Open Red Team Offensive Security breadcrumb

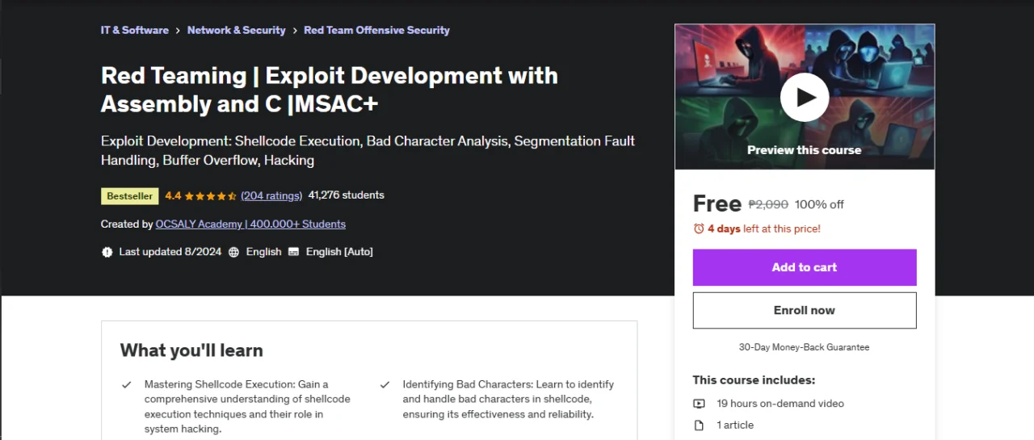(x=376, y=30)
